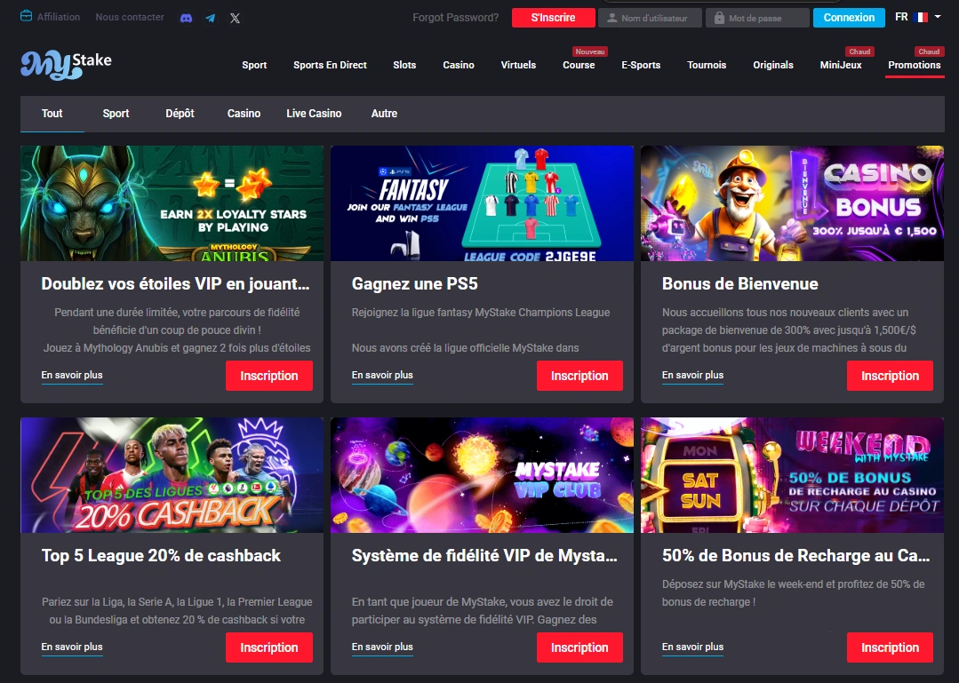Select the Dépôt filter tab
The height and width of the screenshot is (683, 959).
[x=180, y=114]
